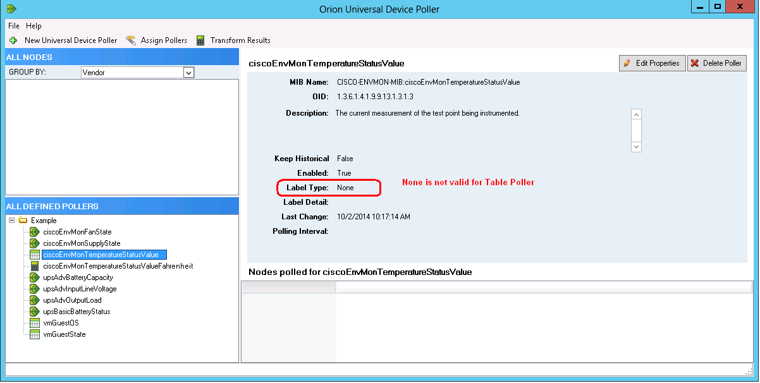
Task: Click the Enabled value True
Action: 344,173
